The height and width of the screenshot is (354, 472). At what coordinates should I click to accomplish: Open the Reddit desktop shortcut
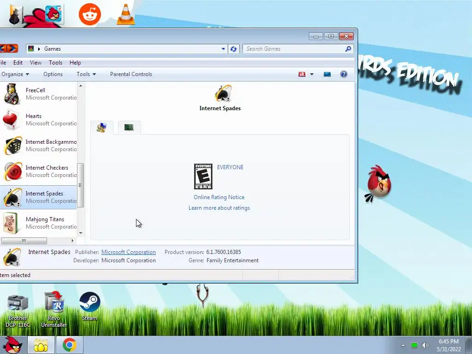click(90, 14)
